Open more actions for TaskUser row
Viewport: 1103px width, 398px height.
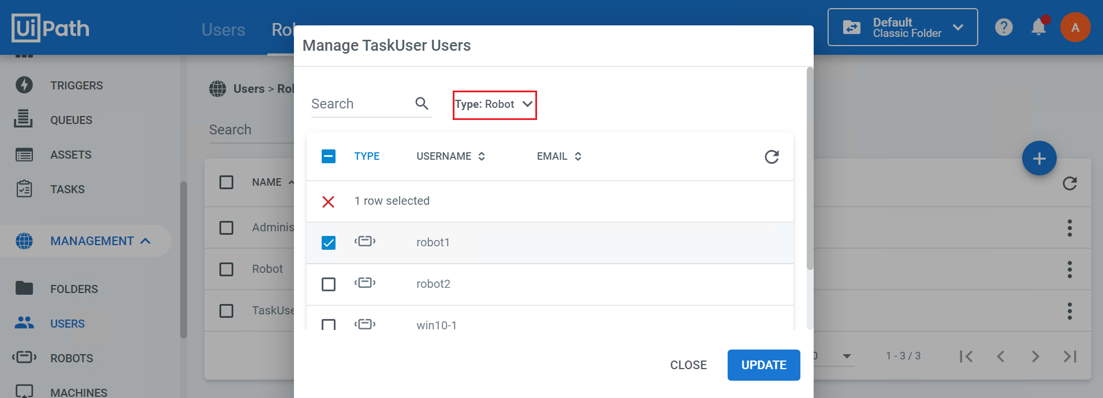[x=1070, y=311]
